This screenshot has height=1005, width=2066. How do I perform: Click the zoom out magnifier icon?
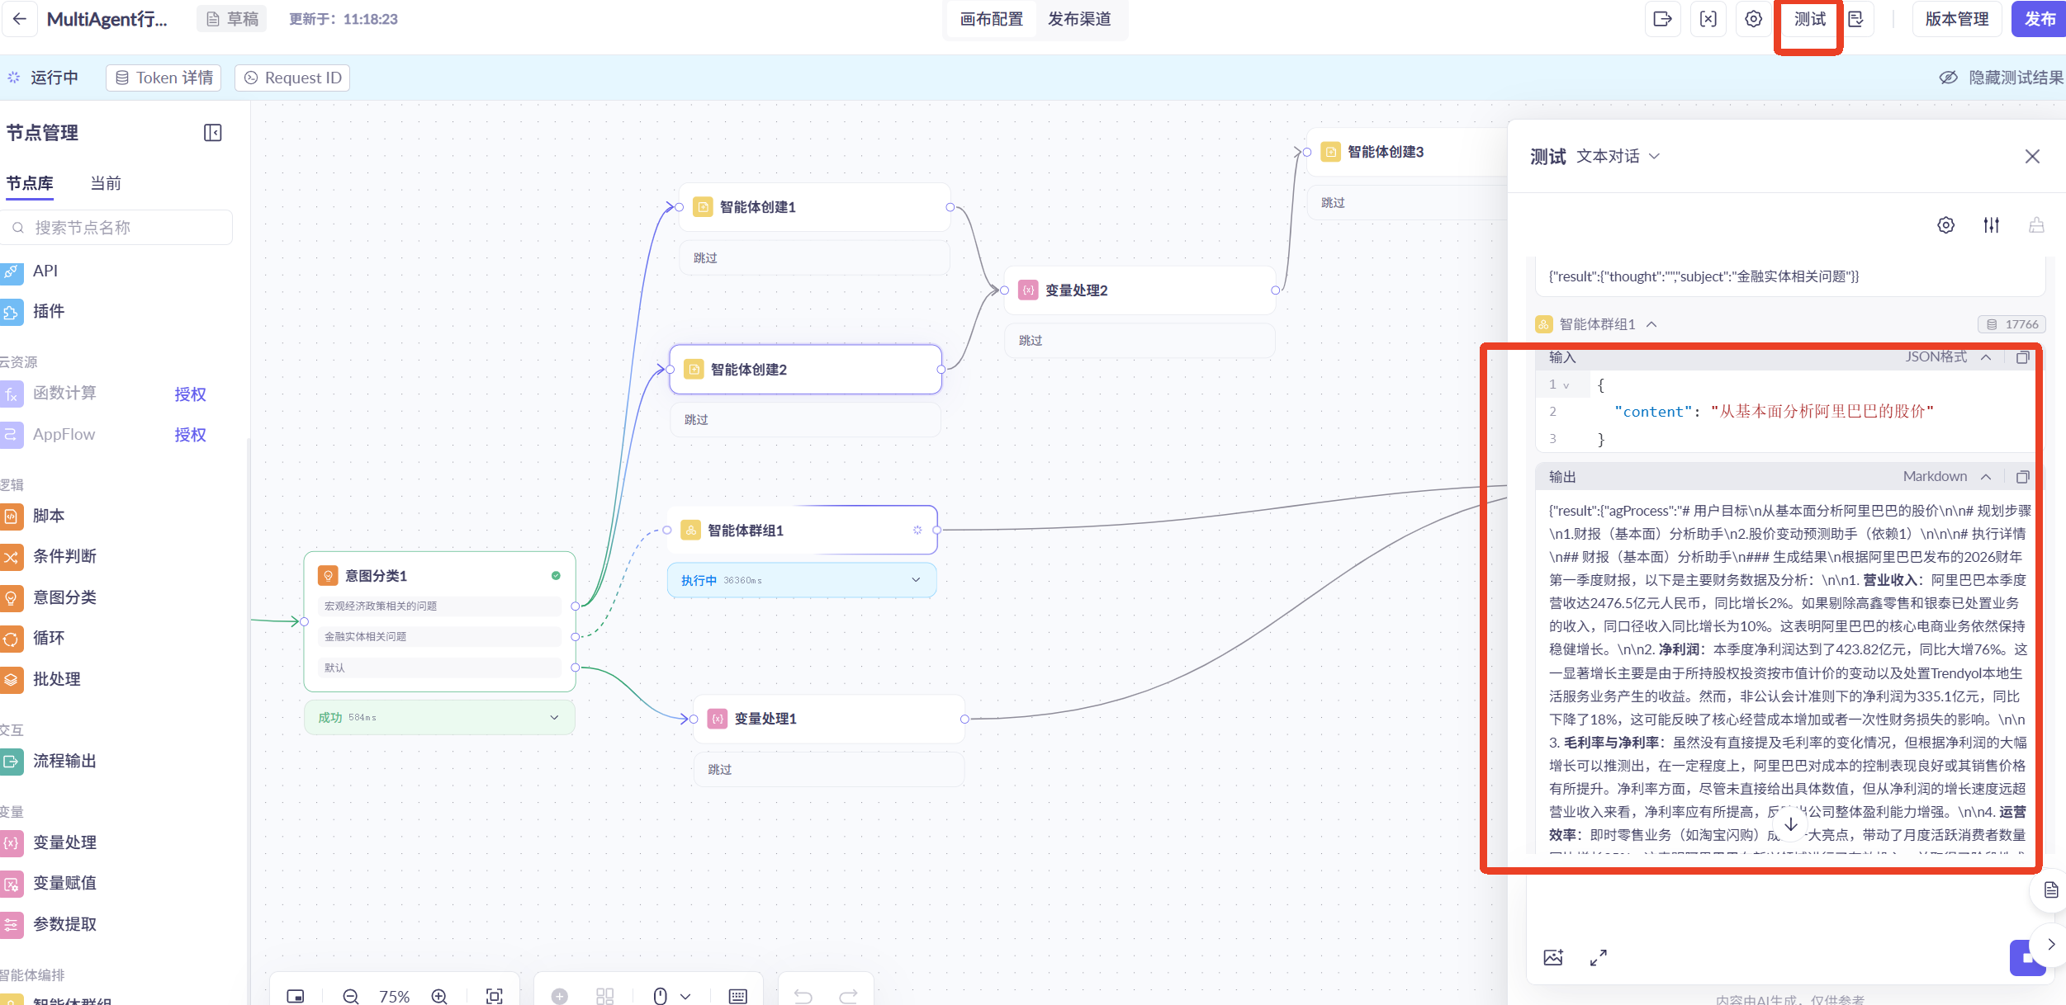351,996
